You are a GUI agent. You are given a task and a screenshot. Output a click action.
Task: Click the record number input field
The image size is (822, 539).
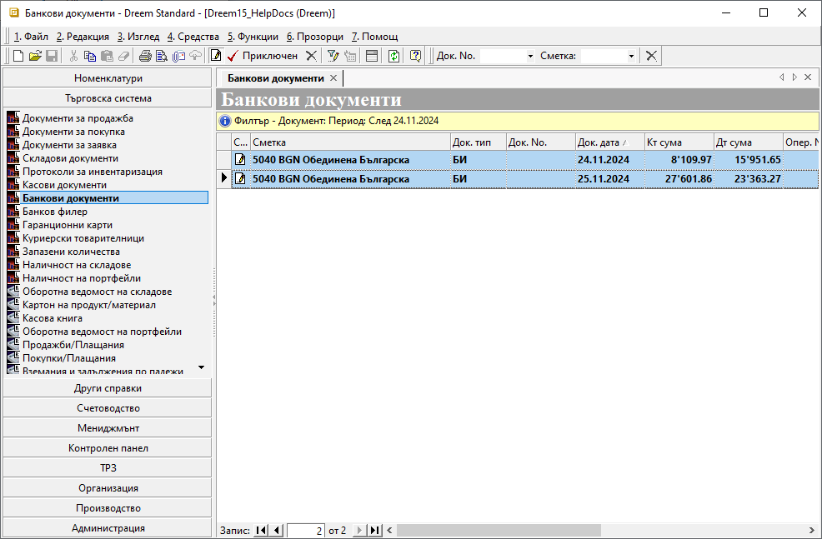coord(306,531)
